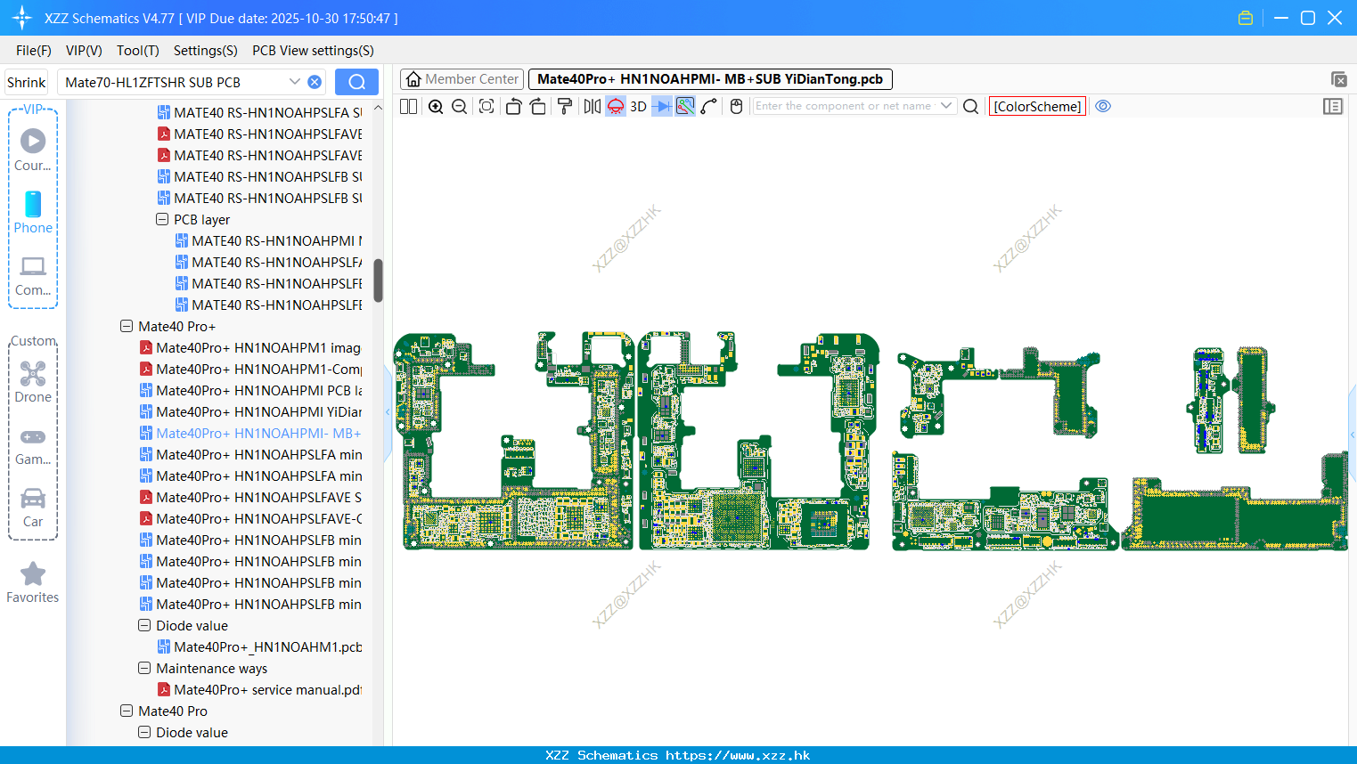Select the highlighted Mate40Pro+ HN1NOAHPMI- MB+ item
The image size is (1357, 764).
250,433
